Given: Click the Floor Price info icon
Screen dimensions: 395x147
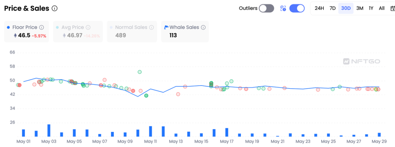Looking at the screenshot, I should pos(41,27).
